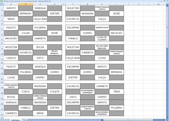Click the vertical scrollbar's down arrow
This screenshot has height=121, width=169.
167,117
